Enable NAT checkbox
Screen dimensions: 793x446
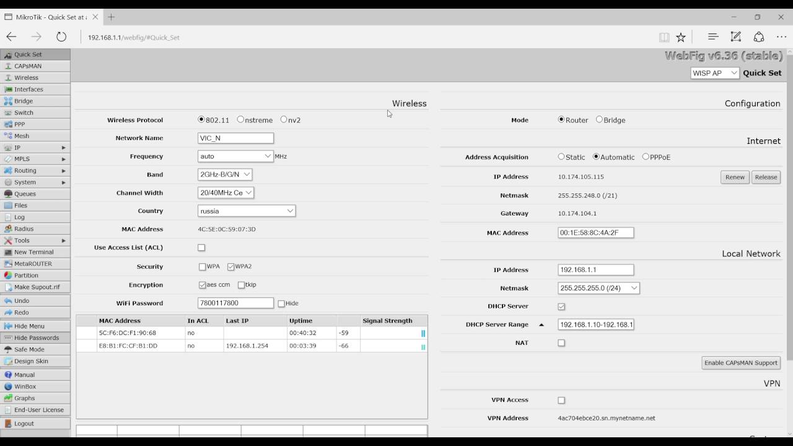click(561, 343)
